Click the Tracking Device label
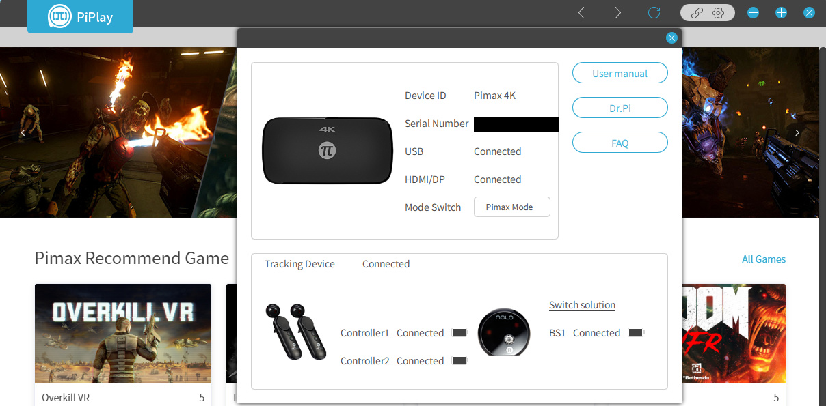The height and width of the screenshot is (406, 826). (299, 264)
